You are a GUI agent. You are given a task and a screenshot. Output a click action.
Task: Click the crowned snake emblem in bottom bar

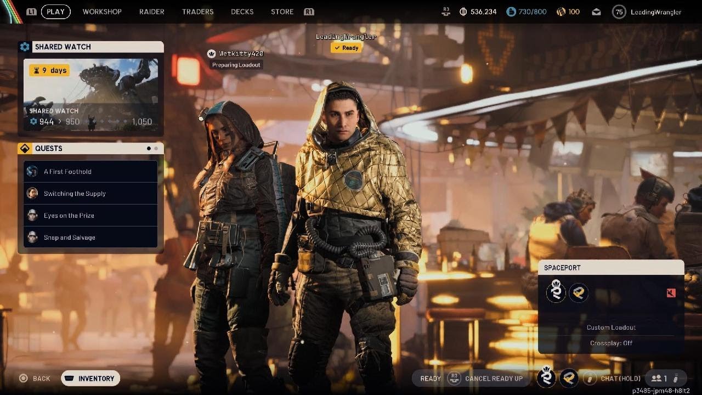click(546, 377)
